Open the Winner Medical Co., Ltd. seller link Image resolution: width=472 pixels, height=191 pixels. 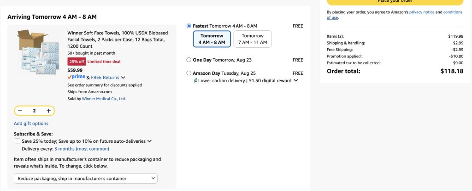pyautogui.click(x=104, y=99)
